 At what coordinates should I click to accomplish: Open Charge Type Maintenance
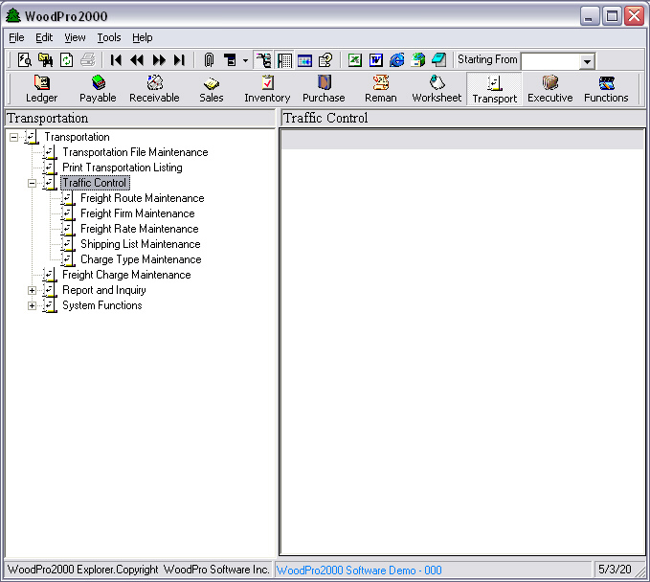click(141, 259)
